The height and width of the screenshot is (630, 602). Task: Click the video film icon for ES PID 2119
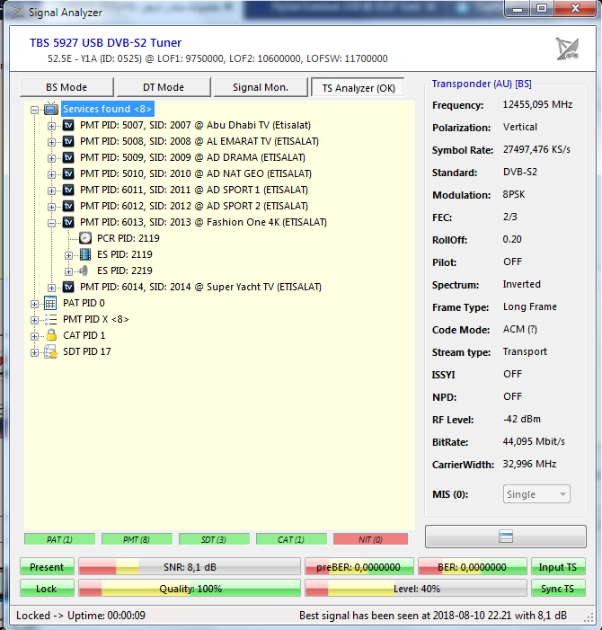click(85, 254)
